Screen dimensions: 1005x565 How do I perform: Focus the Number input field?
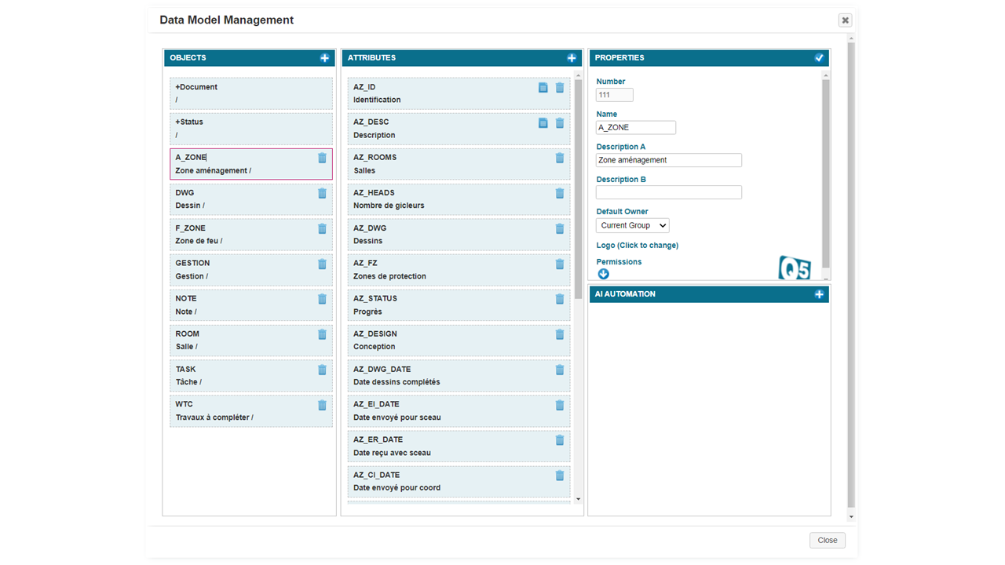[x=615, y=95]
